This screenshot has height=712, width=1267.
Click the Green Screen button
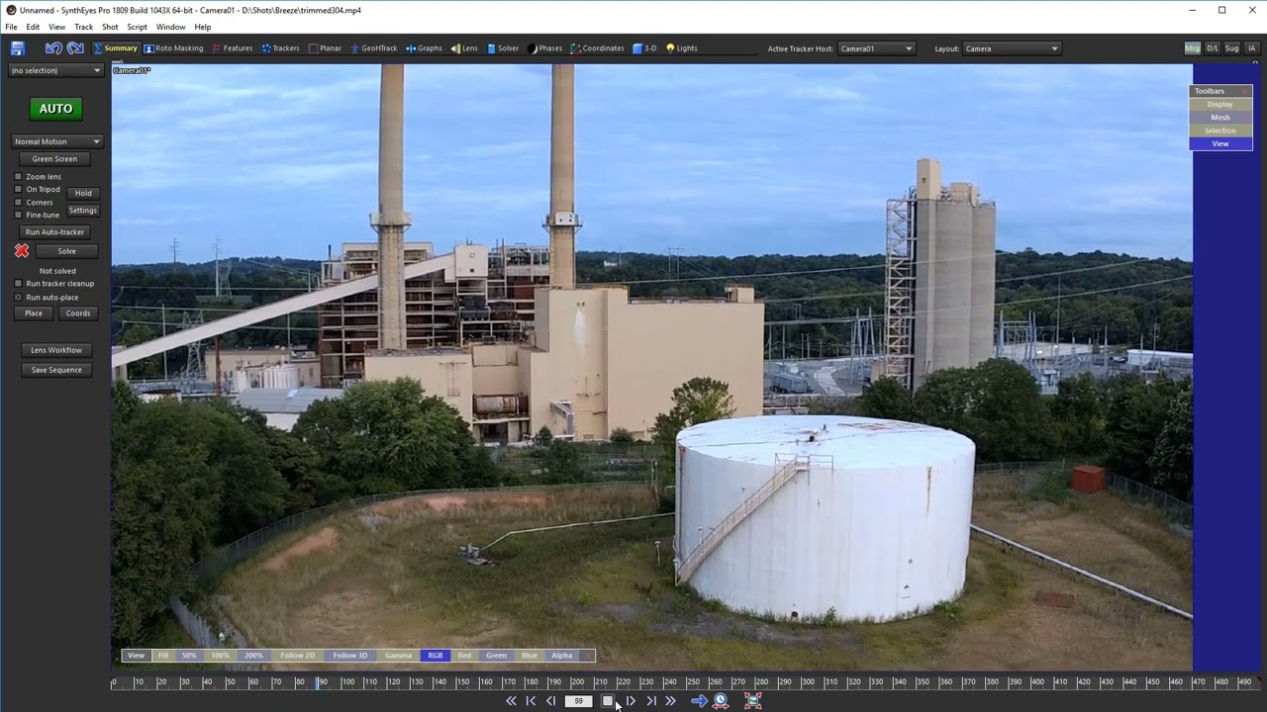pos(54,158)
